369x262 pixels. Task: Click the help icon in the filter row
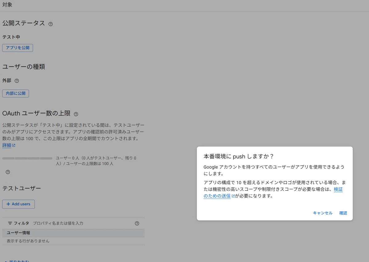(137, 223)
